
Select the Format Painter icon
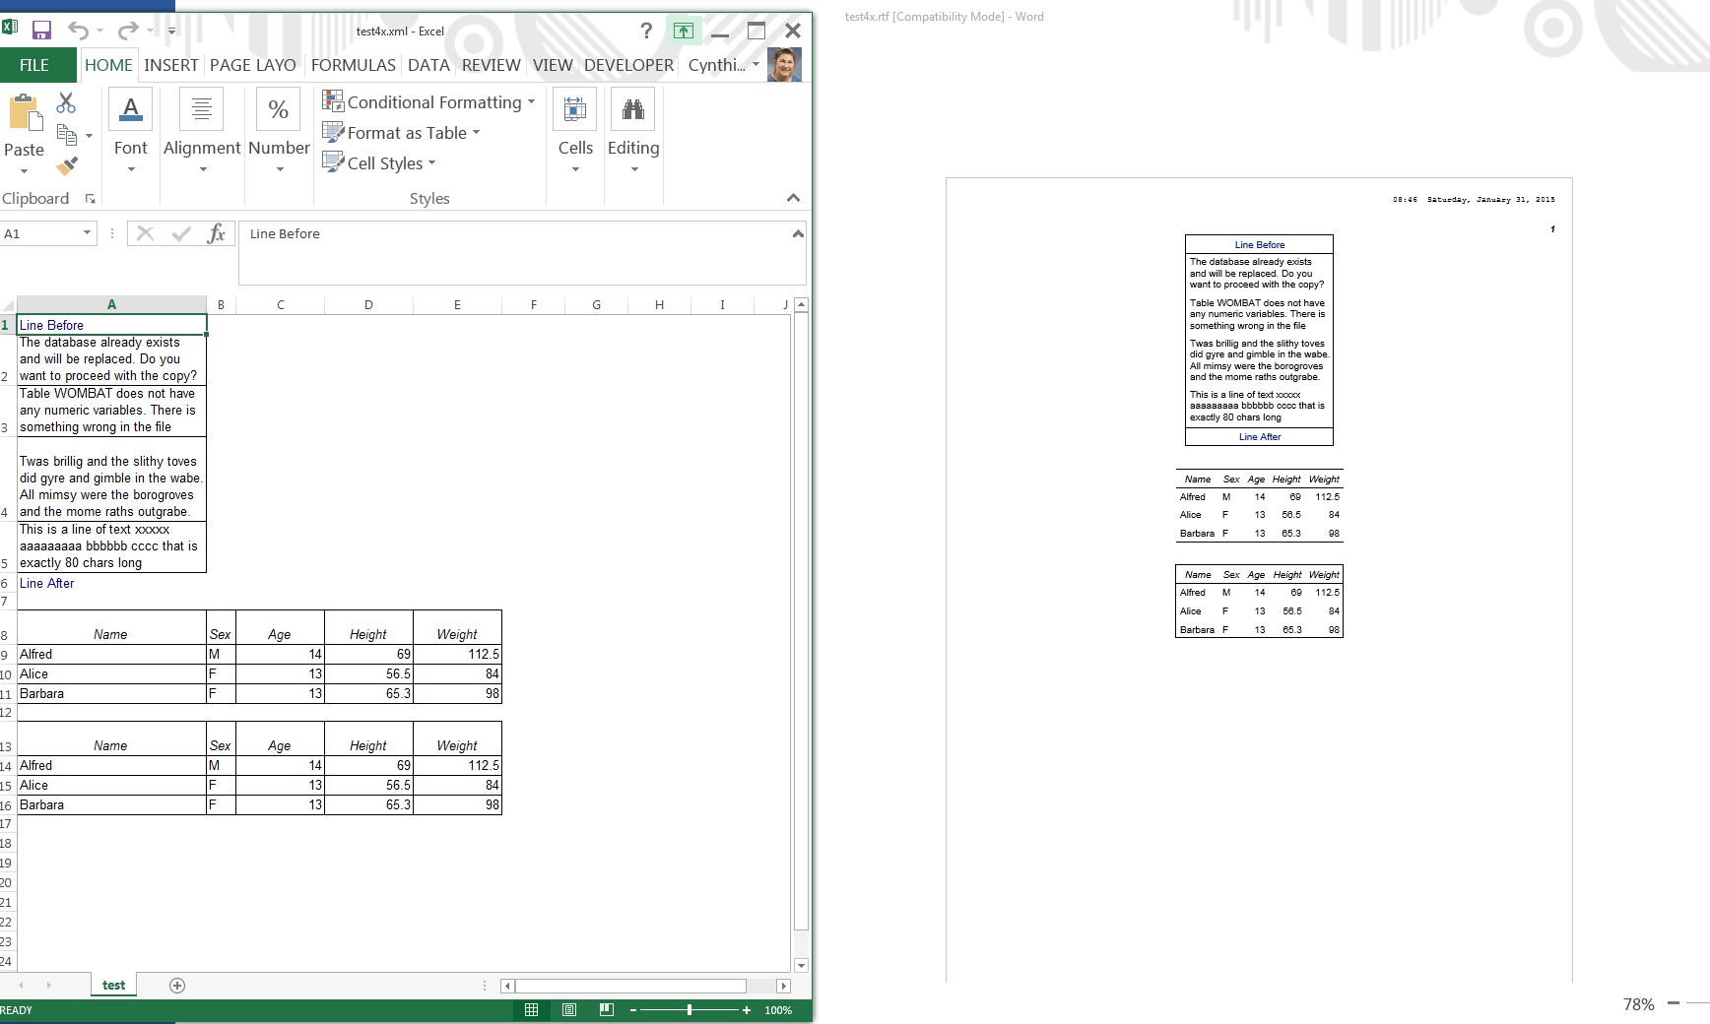pos(66,165)
